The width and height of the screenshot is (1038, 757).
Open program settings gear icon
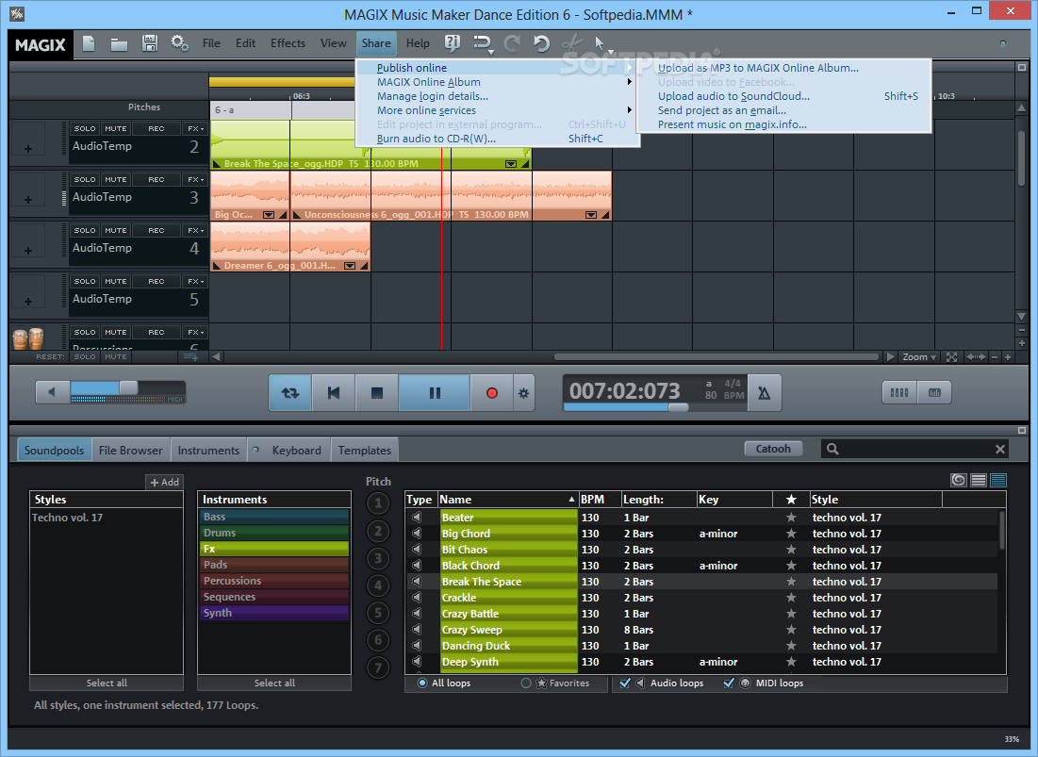[x=179, y=43]
